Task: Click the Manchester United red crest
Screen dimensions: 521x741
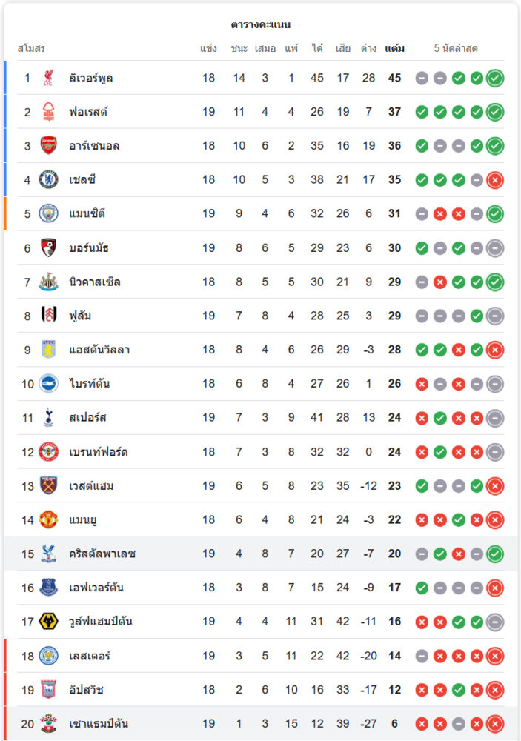Action: [x=48, y=520]
